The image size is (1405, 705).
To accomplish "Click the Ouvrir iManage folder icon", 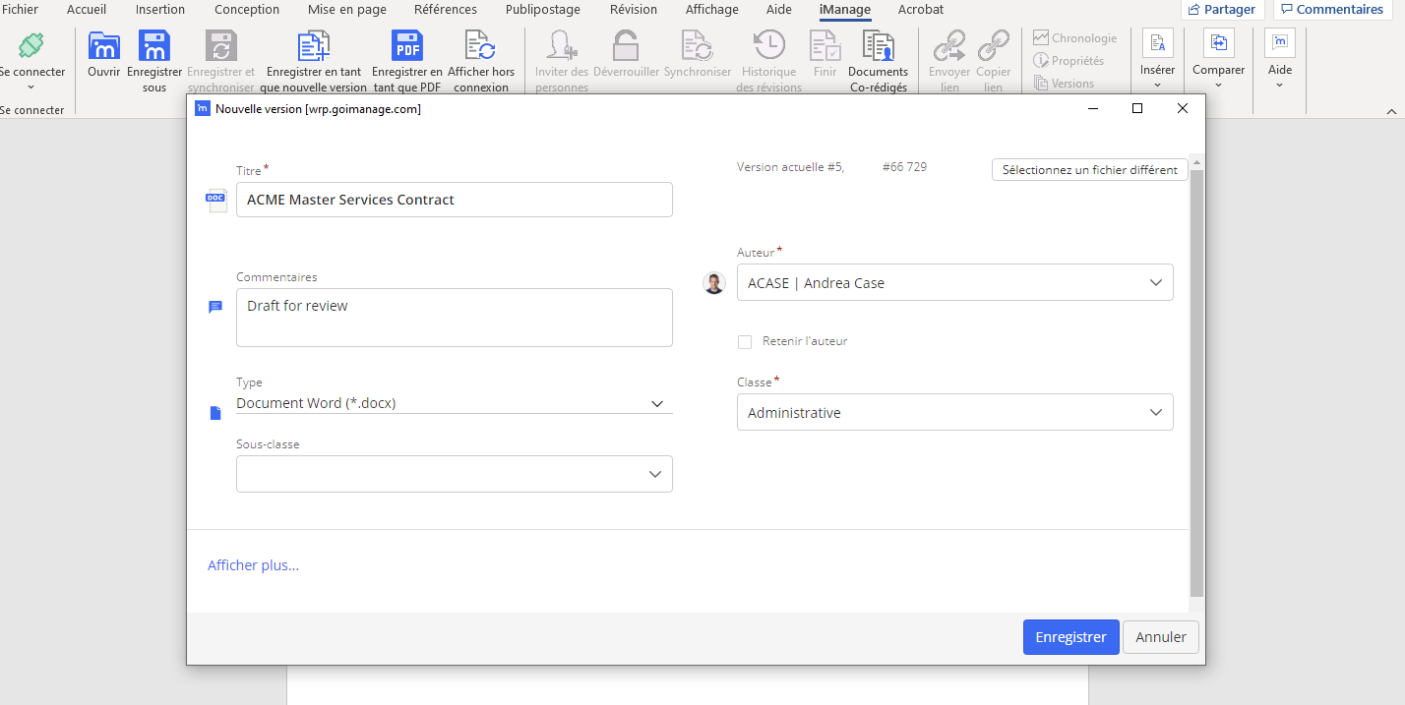I will [x=103, y=47].
